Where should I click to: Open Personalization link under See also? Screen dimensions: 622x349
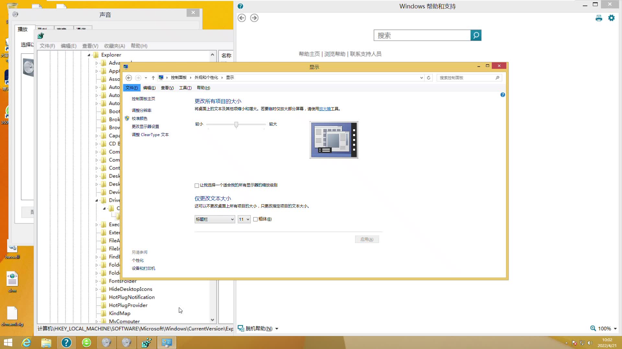pyautogui.click(x=138, y=260)
